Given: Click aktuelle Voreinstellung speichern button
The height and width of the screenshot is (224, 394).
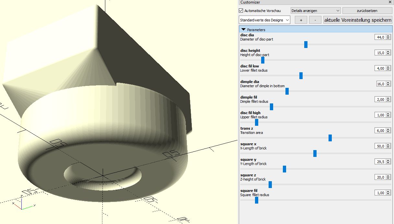Looking at the screenshot, I should [x=358, y=20].
